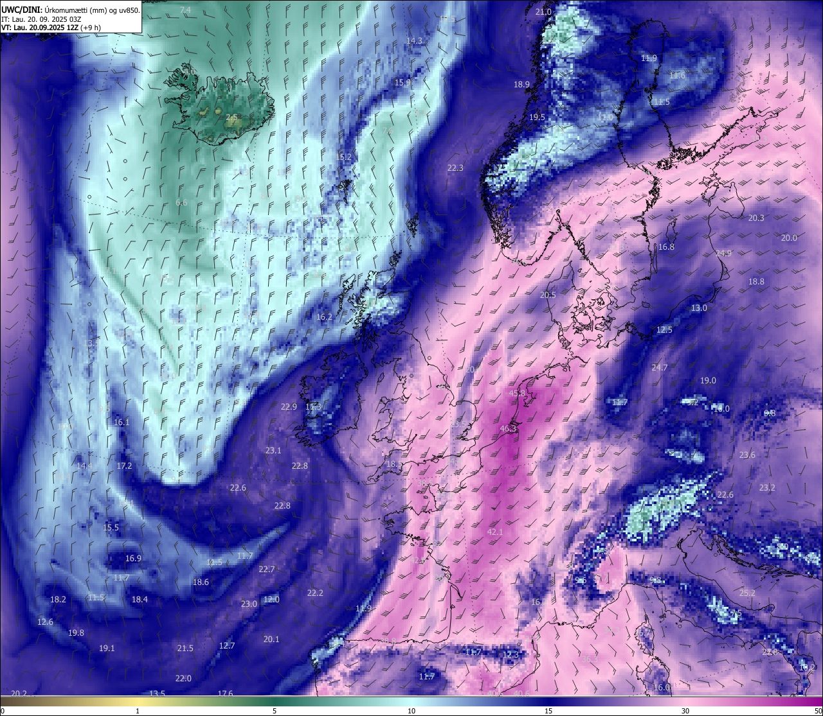Click the 42.1 value over France
Viewport: 823px width, 716px height.
[x=495, y=532]
